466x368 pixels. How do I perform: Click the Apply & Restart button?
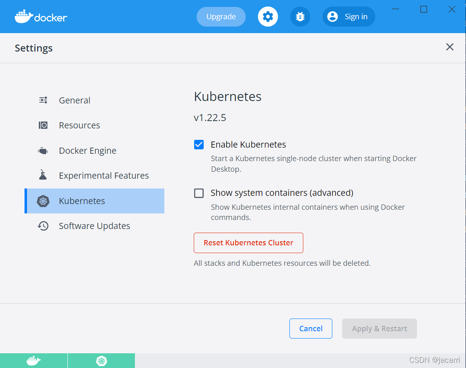379,328
